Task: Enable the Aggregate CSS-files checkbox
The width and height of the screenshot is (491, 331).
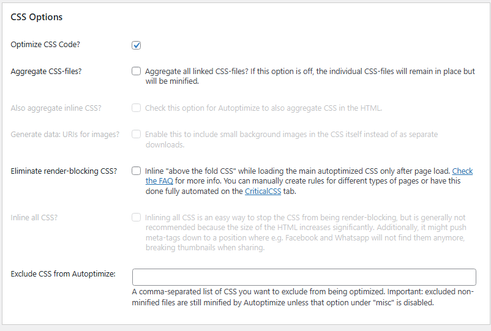Action: [x=137, y=72]
